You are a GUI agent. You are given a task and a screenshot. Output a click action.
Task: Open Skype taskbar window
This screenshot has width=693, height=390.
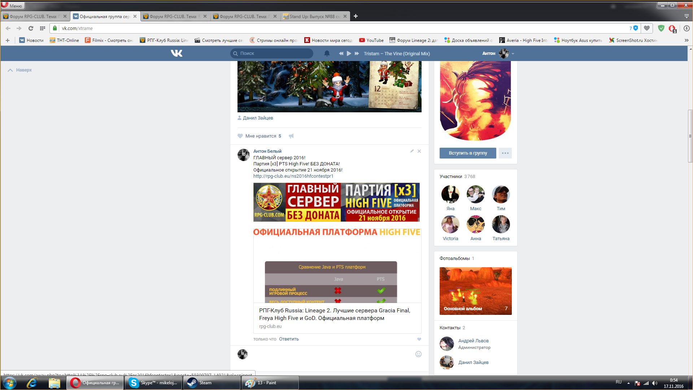[x=153, y=383]
